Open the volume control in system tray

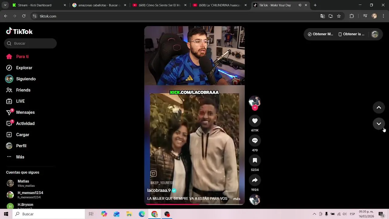345,214
